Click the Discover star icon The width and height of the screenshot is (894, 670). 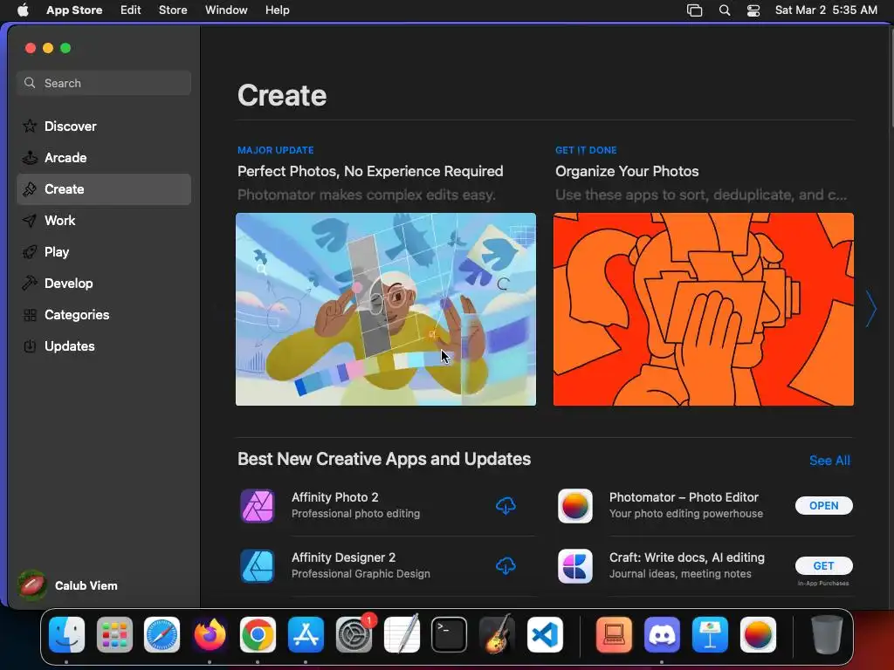30,126
